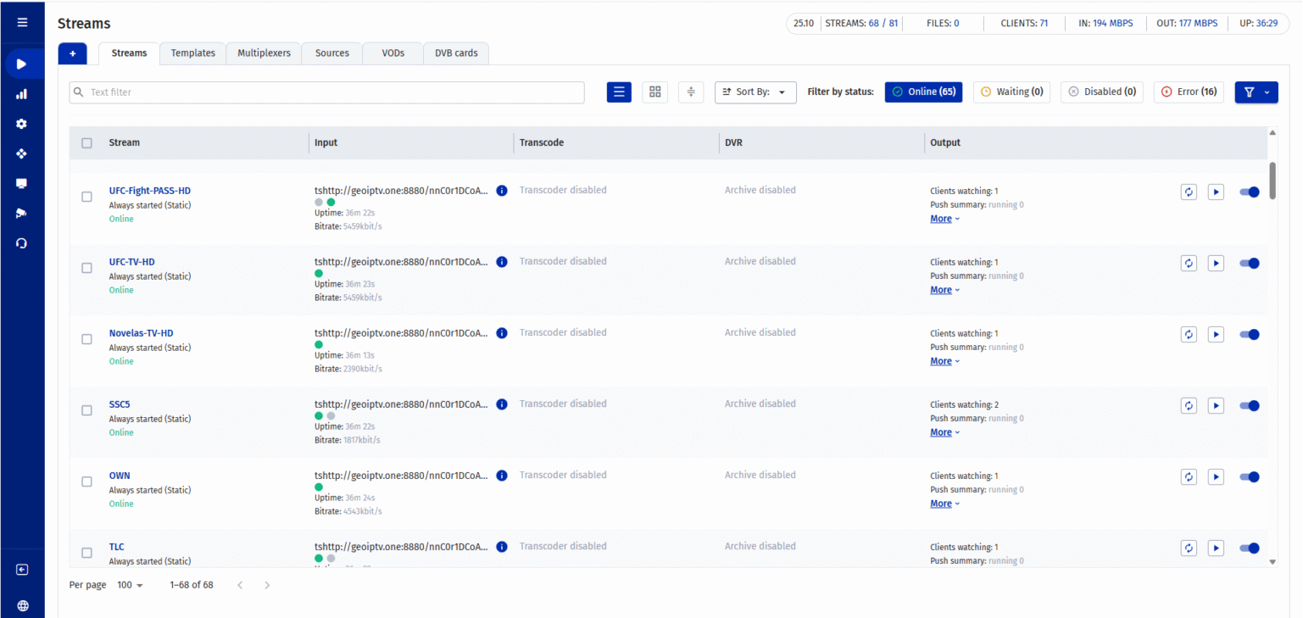The width and height of the screenshot is (1303, 618).
Task: Click the info icon for UFC-TV-HD input
Action: (x=501, y=262)
